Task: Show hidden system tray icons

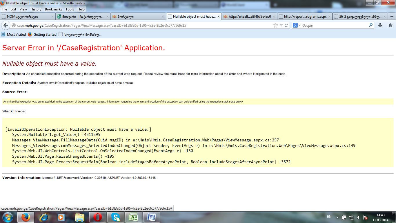Action: (x=337, y=217)
